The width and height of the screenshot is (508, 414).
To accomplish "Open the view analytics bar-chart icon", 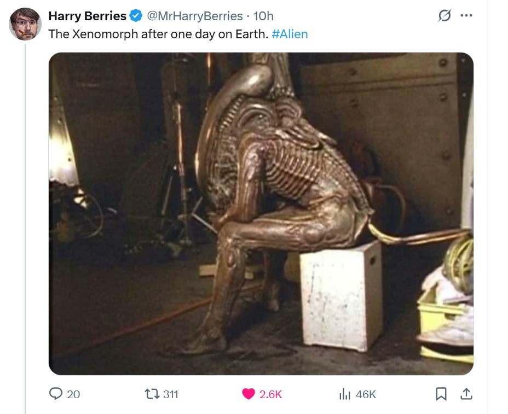I will 345,394.
